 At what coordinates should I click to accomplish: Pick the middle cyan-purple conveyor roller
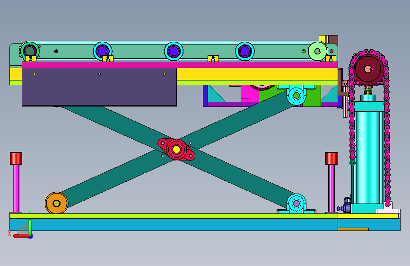pos(174,51)
